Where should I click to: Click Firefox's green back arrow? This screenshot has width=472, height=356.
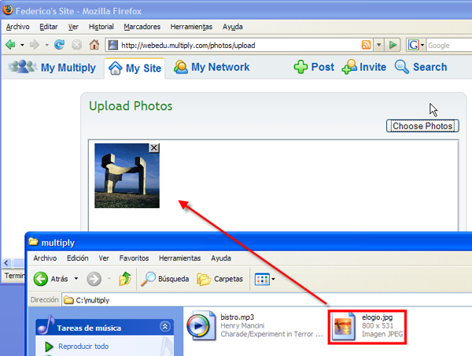tap(10, 45)
